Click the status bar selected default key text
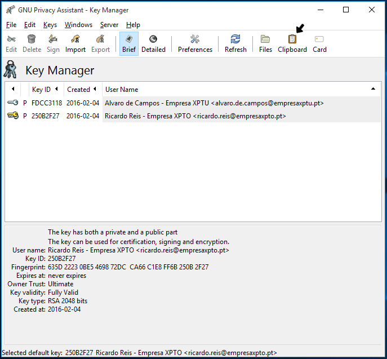Image resolution: width=387 pixels, height=359 pixels. coord(139,353)
